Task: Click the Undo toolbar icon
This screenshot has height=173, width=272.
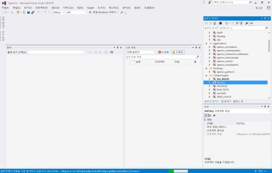Action: (x=38, y=12)
